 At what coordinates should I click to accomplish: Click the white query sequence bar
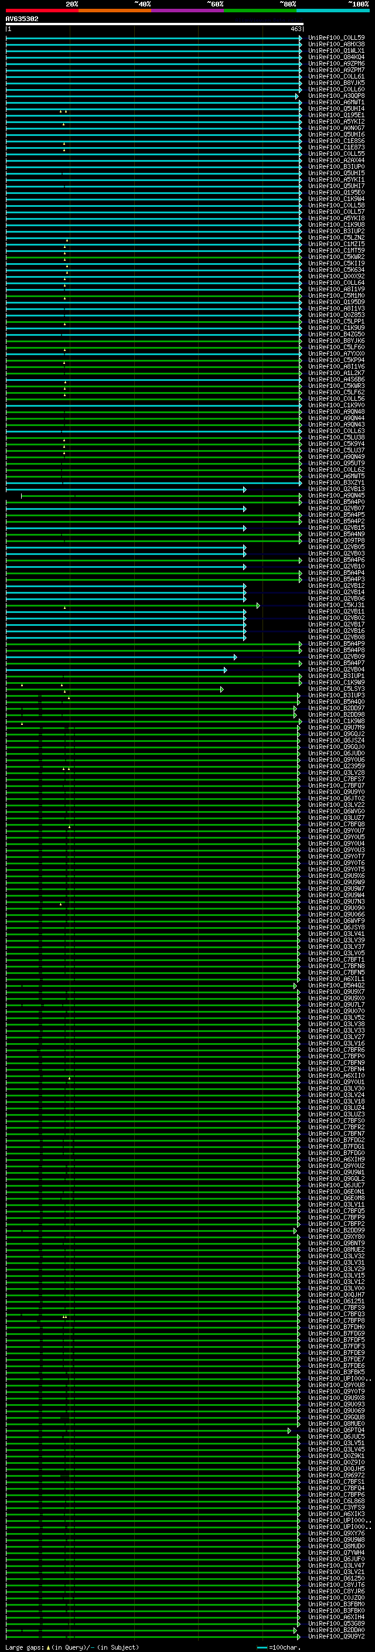click(155, 25)
